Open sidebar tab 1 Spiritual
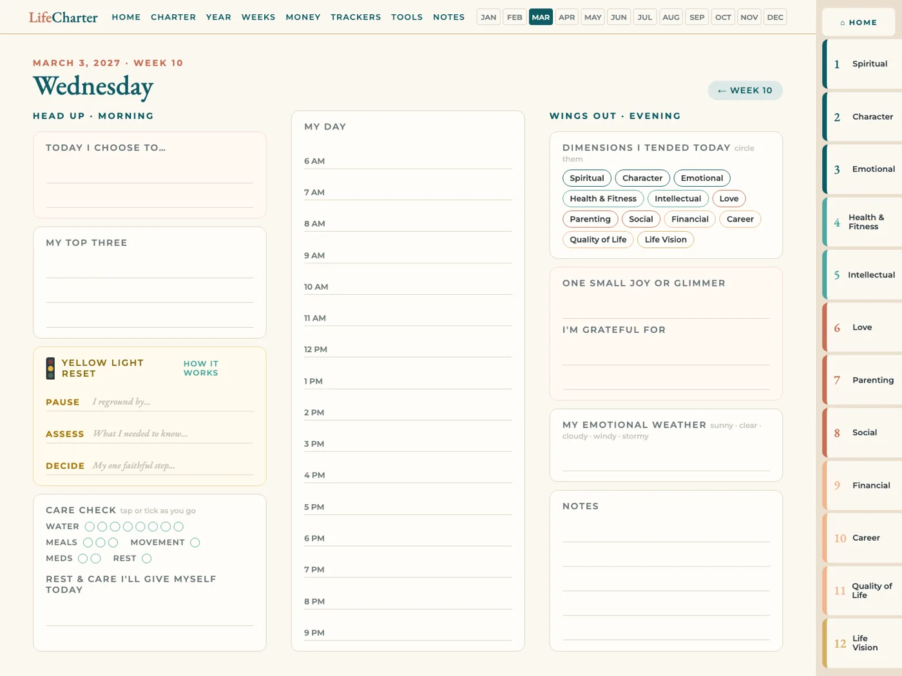The width and height of the screenshot is (902, 676). [x=862, y=64]
